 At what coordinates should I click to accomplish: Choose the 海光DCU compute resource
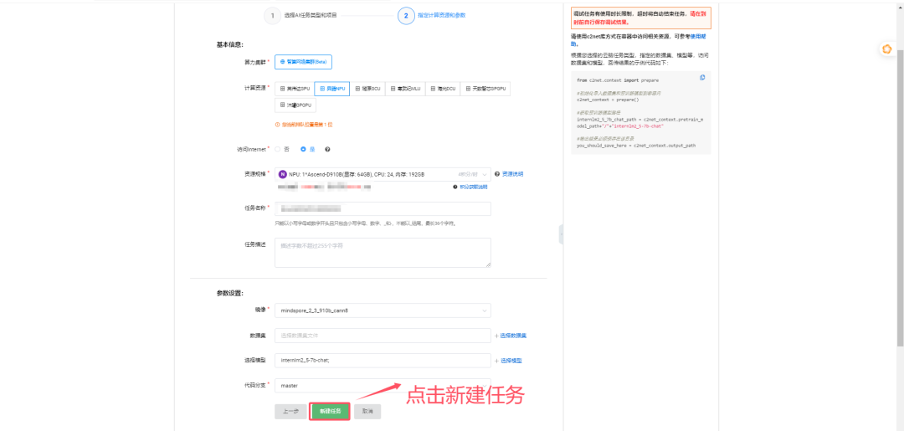pos(443,89)
